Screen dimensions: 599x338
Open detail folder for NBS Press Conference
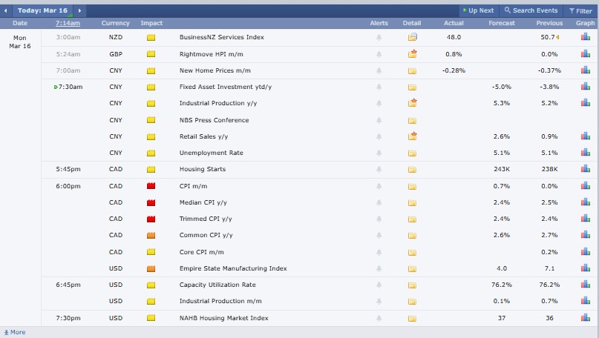pos(412,120)
